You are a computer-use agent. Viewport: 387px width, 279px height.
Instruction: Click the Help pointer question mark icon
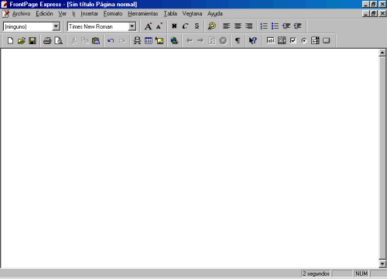[x=252, y=41]
